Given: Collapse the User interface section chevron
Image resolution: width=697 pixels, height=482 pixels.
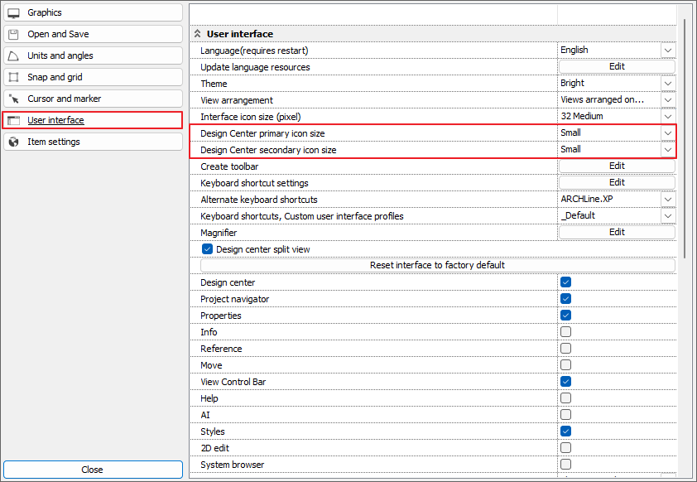Looking at the screenshot, I should 197,34.
